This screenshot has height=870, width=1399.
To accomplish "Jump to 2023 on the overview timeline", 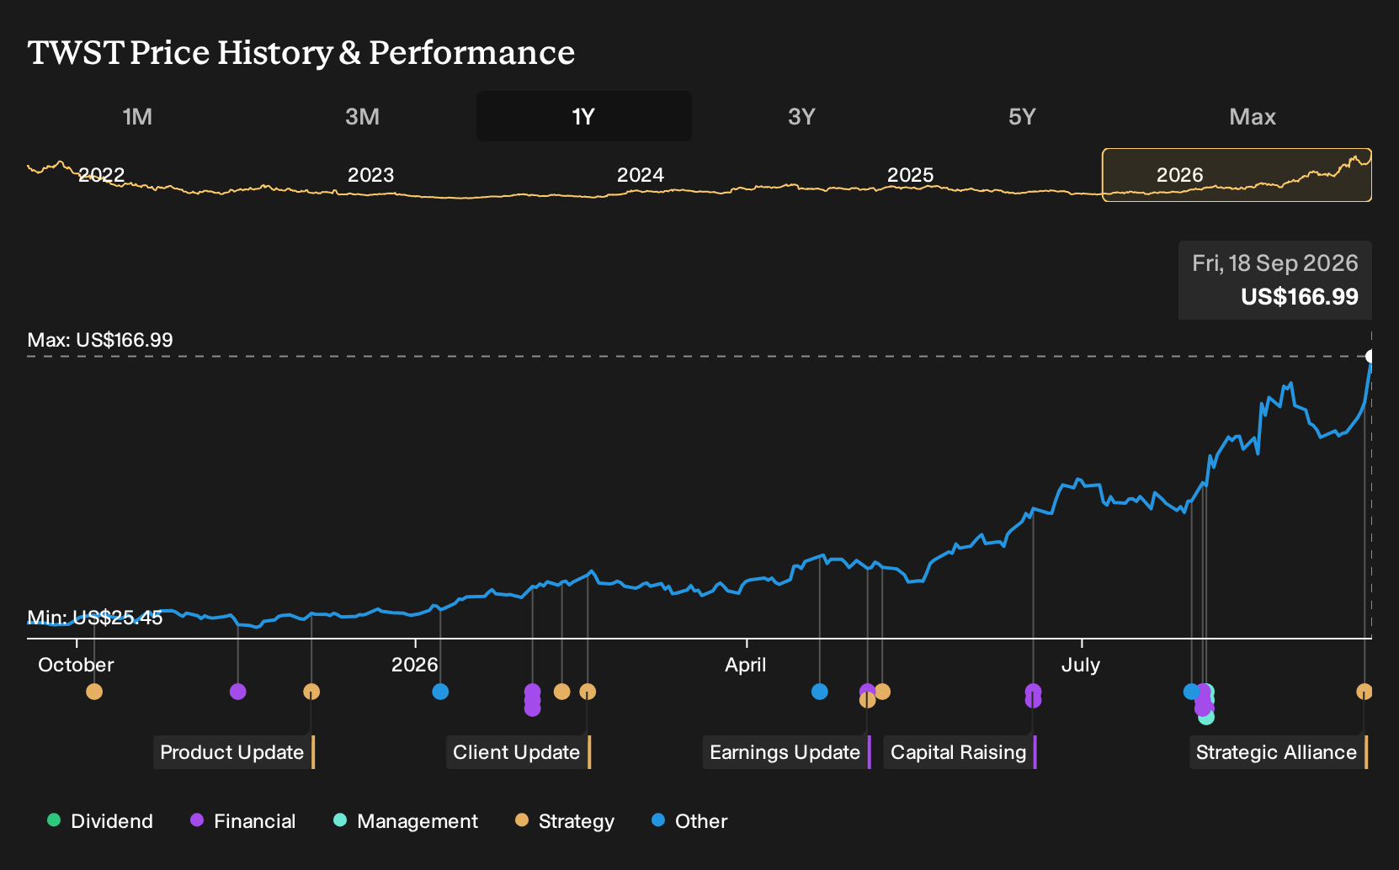I will [370, 175].
